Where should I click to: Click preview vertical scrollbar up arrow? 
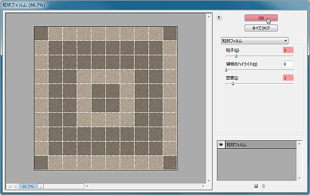coord(209,17)
